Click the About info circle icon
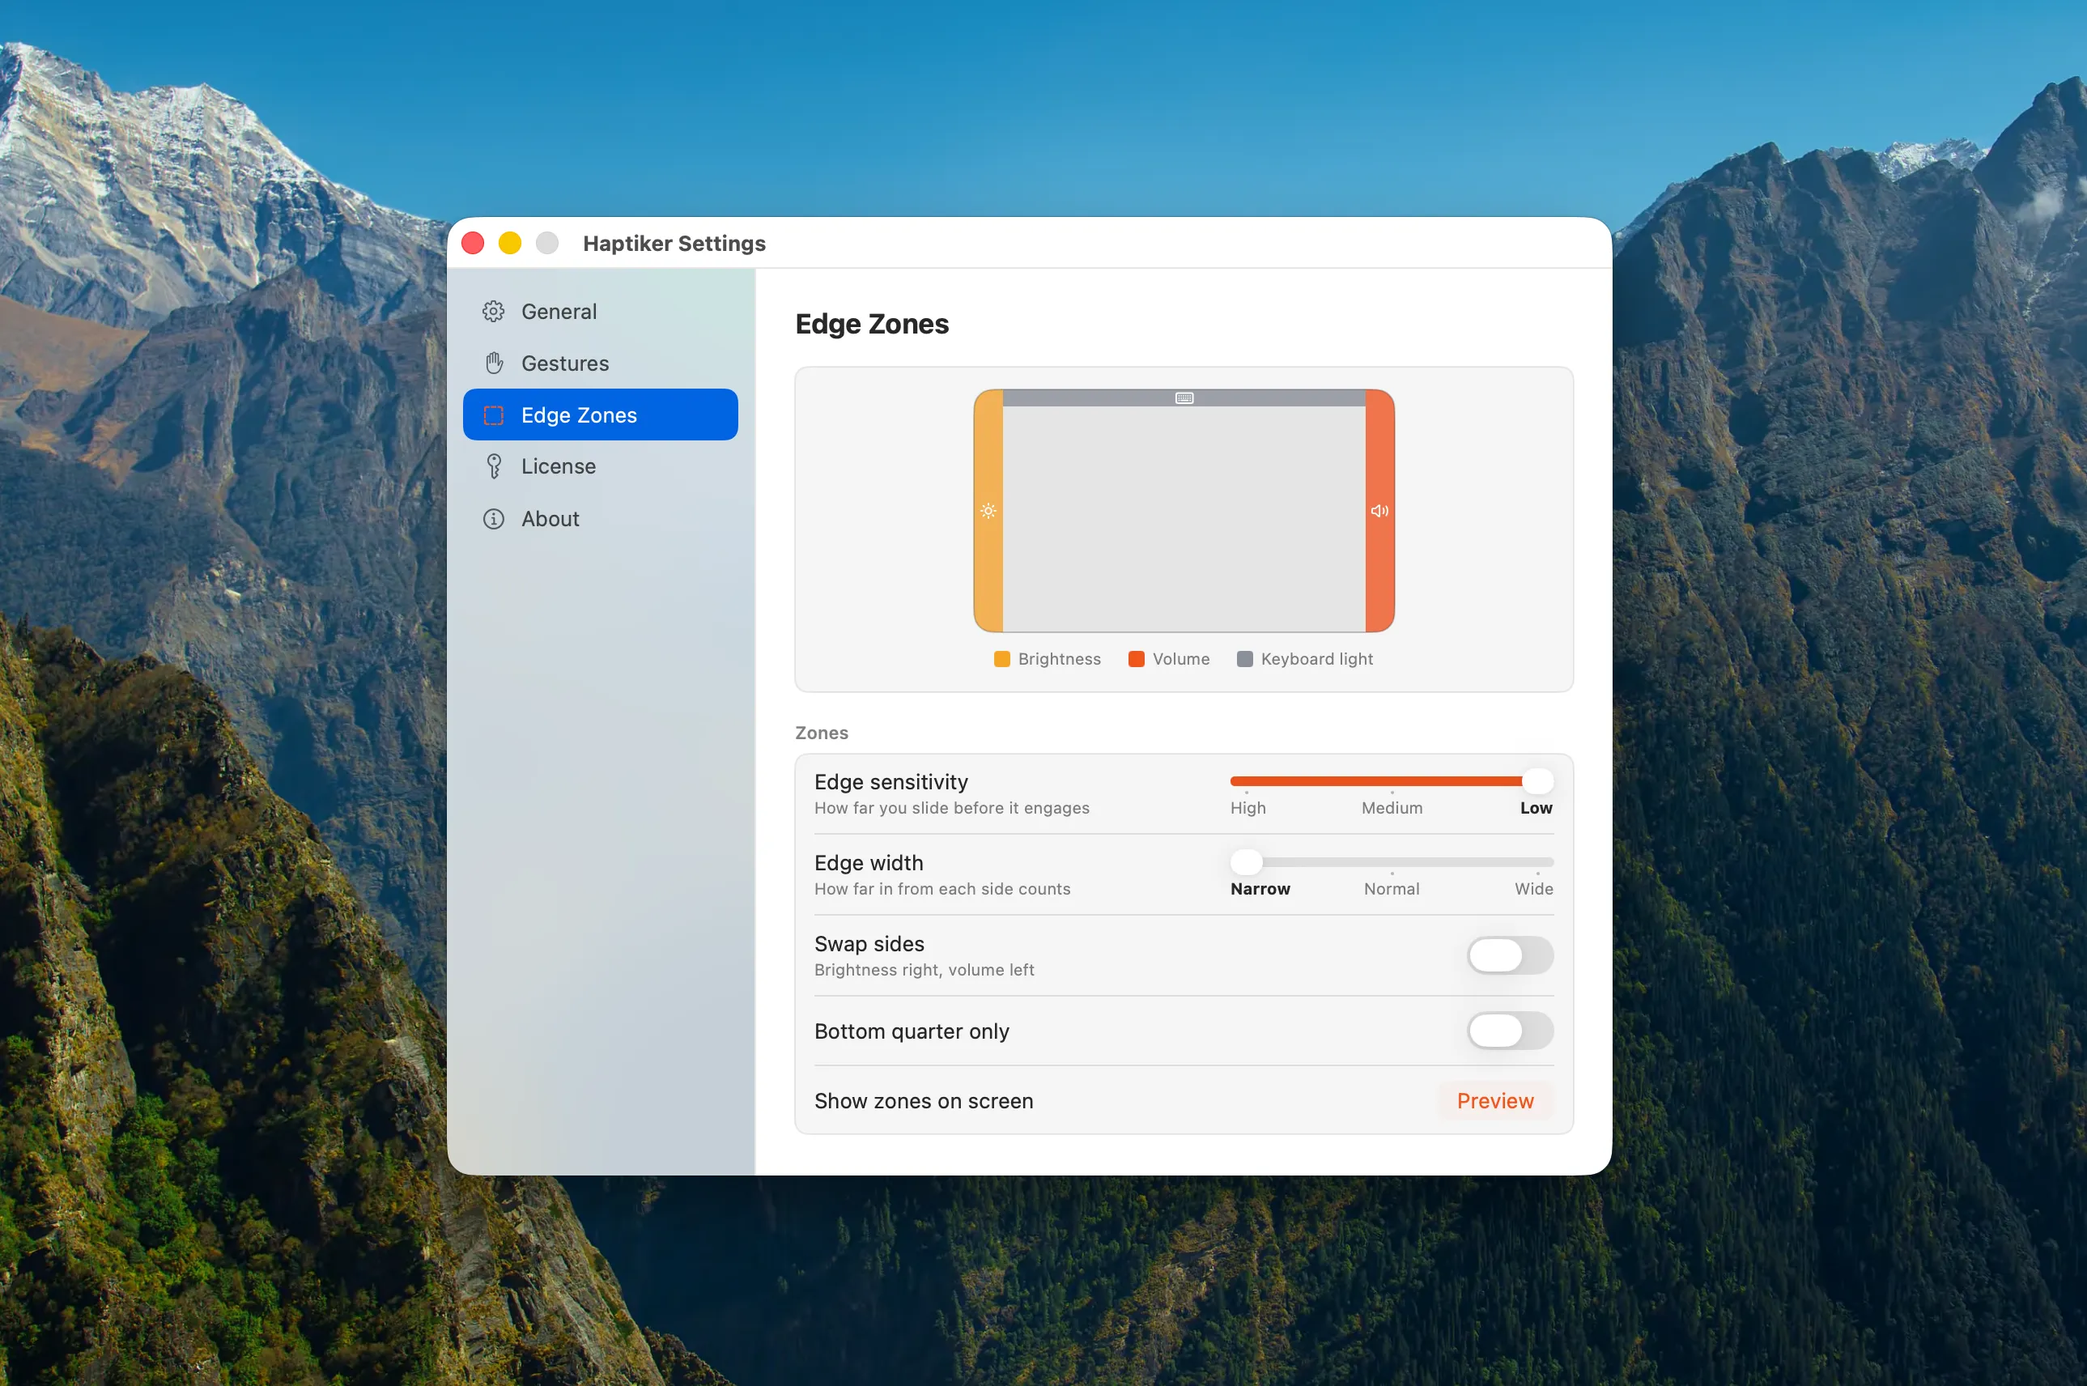The height and width of the screenshot is (1386, 2087). click(x=493, y=519)
